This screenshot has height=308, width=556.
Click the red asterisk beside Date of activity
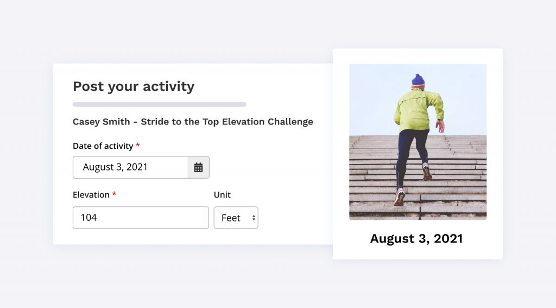coord(138,146)
